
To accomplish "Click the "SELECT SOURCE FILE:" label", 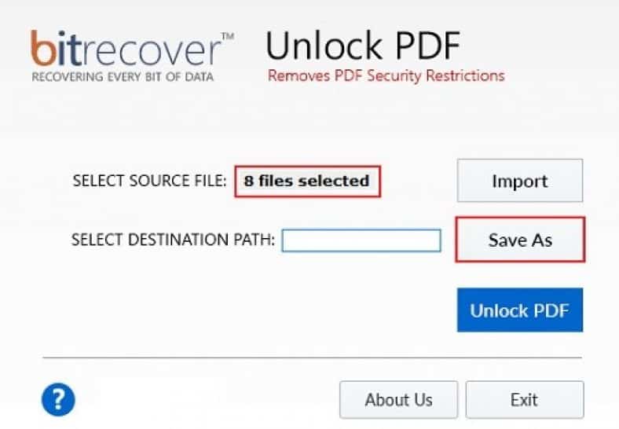I will pyautogui.click(x=149, y=181).
